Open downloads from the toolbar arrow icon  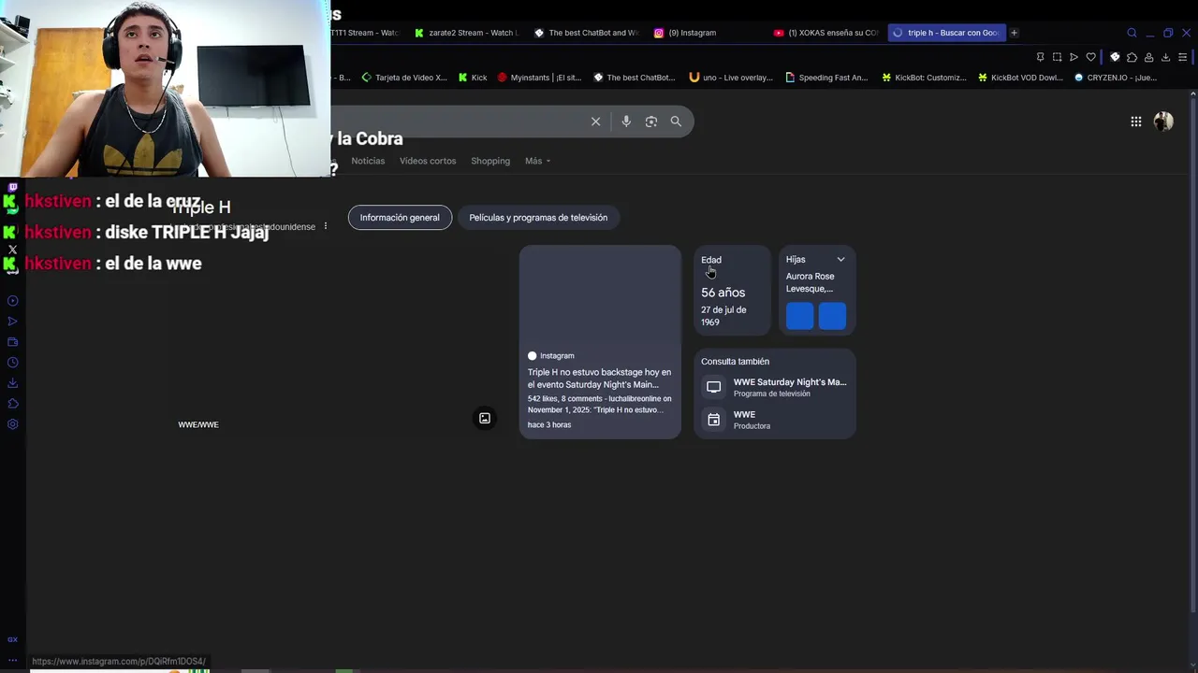tap(1165, 57)
